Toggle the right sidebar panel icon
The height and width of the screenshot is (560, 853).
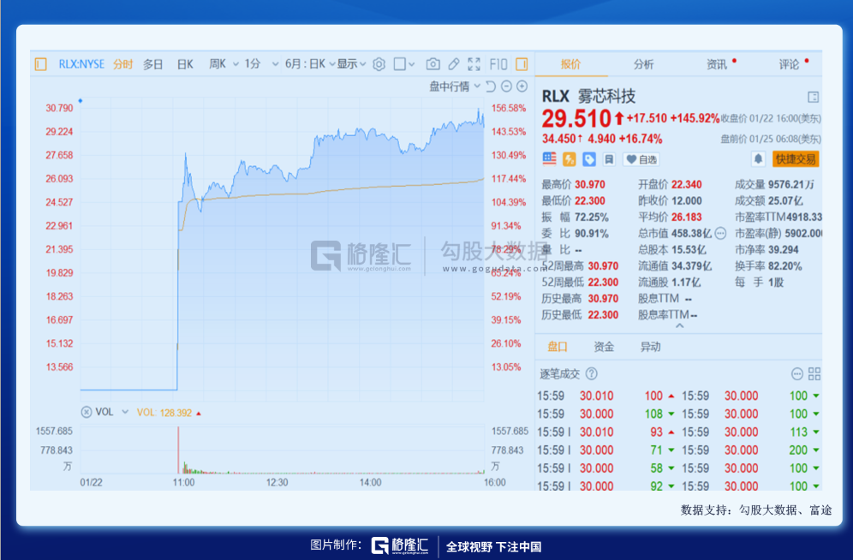522,64
